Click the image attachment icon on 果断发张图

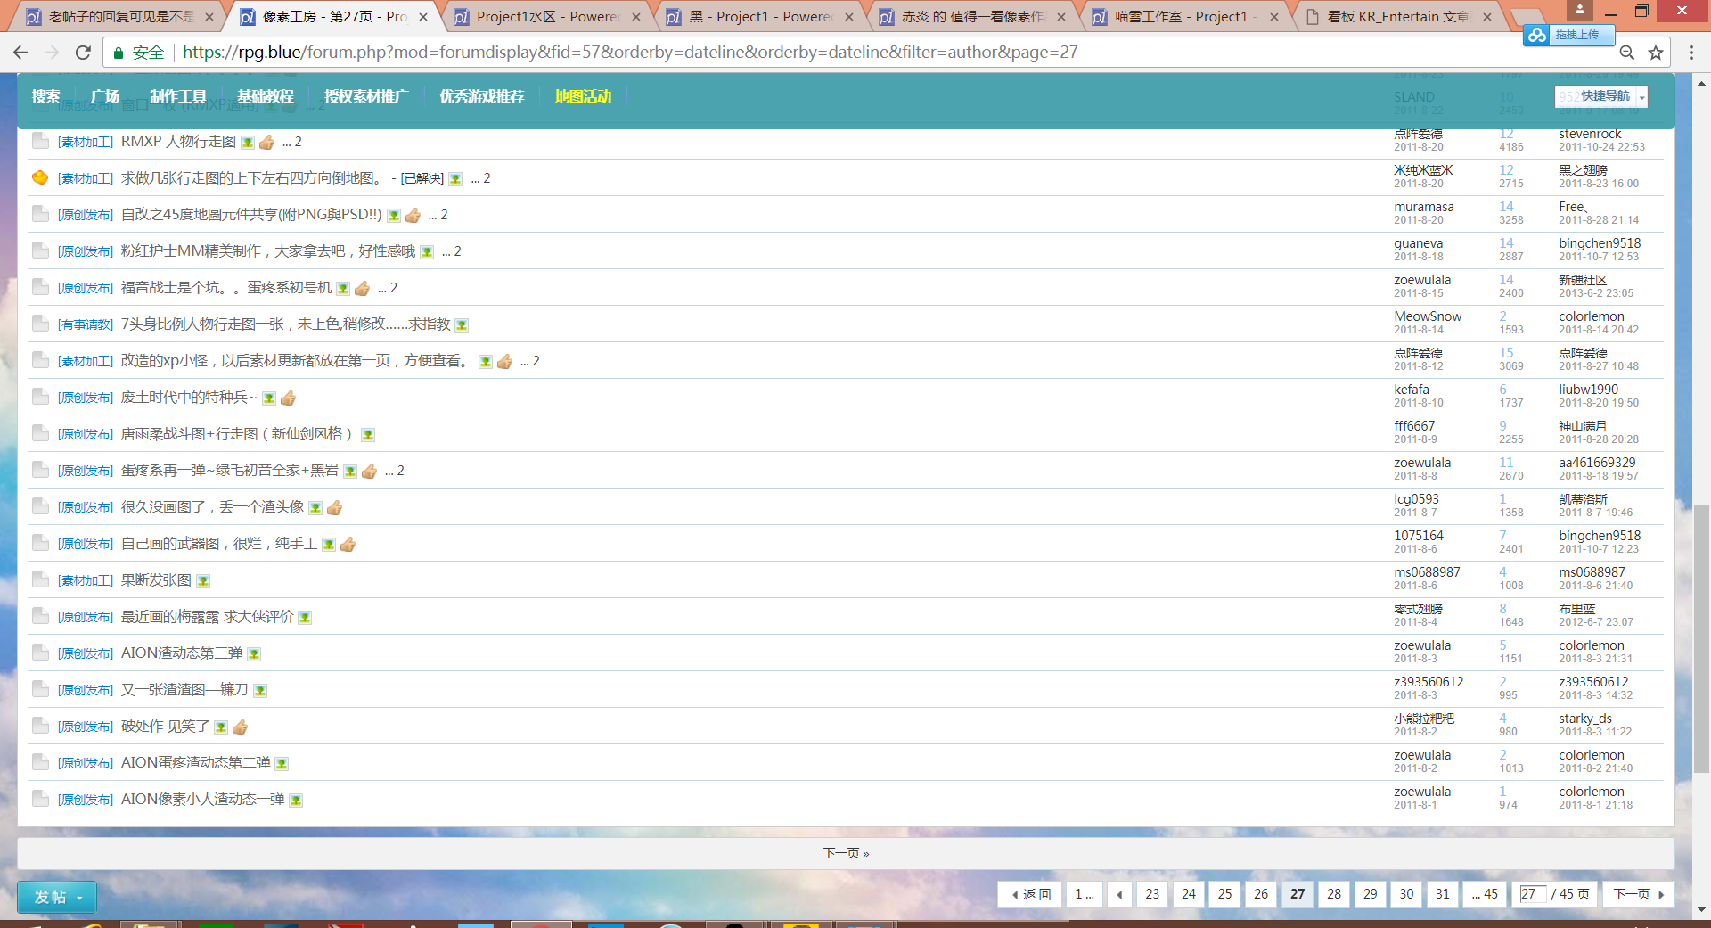203,581
